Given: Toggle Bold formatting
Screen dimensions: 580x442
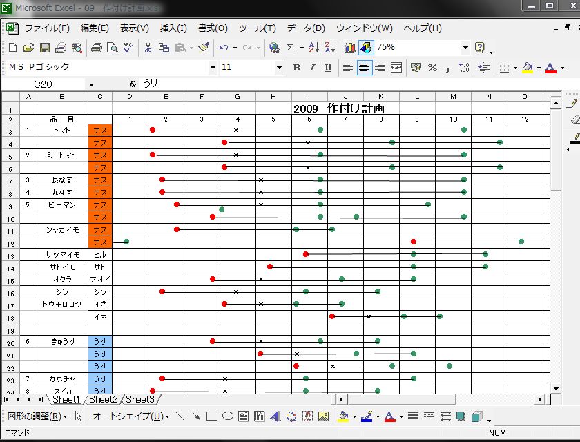Looking at the screenshot, I should tap(296, 67).
